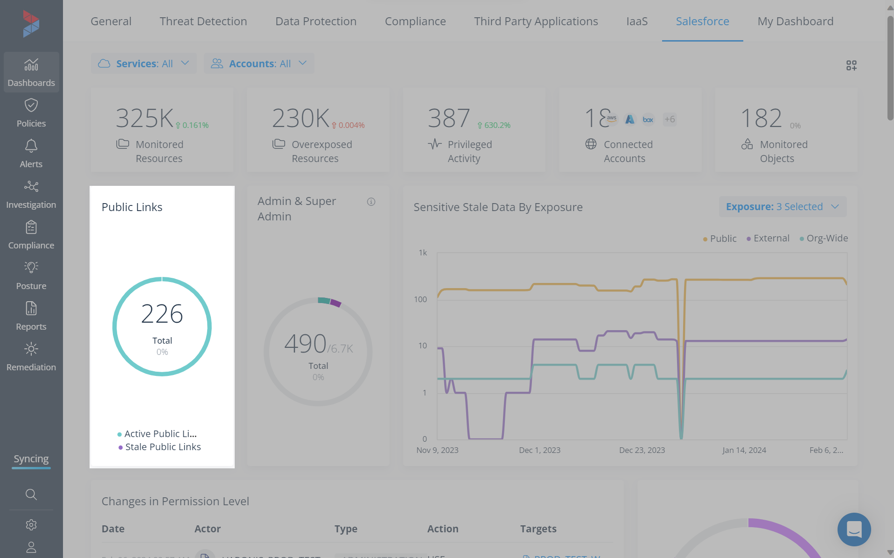Open the 387 Privileged Activity card
894x558 pixels.
(x=474, y=130)
